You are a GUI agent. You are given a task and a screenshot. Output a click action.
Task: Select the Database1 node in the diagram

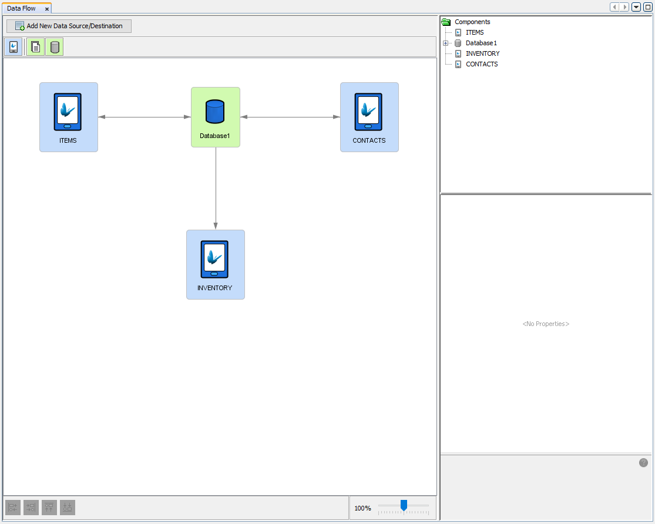pyautogui.click(x=215, y=117)
